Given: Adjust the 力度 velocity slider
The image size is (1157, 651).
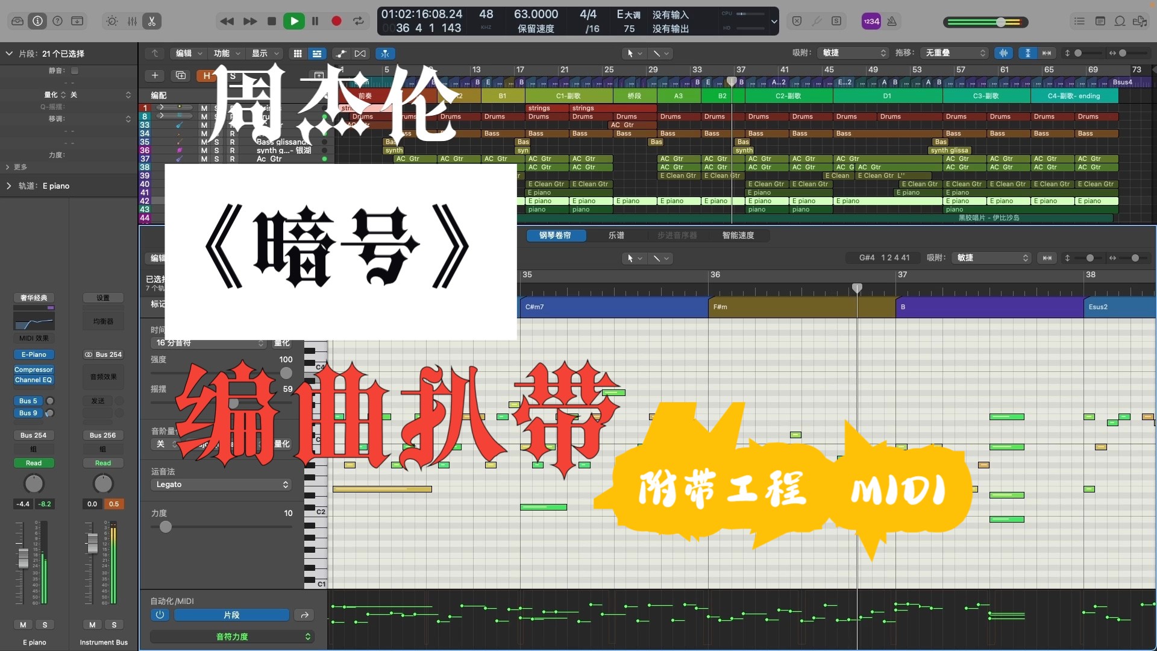Looking at the screenshot, I should [164, 526].
